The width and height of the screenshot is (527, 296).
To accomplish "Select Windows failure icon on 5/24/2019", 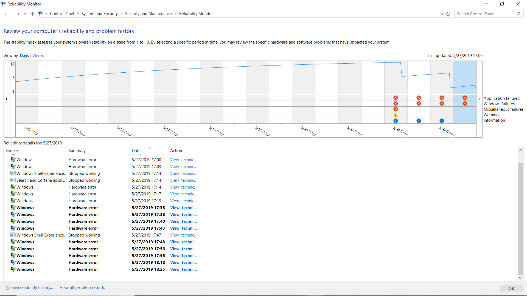I will pyautogui.click(x=396, y=104).
